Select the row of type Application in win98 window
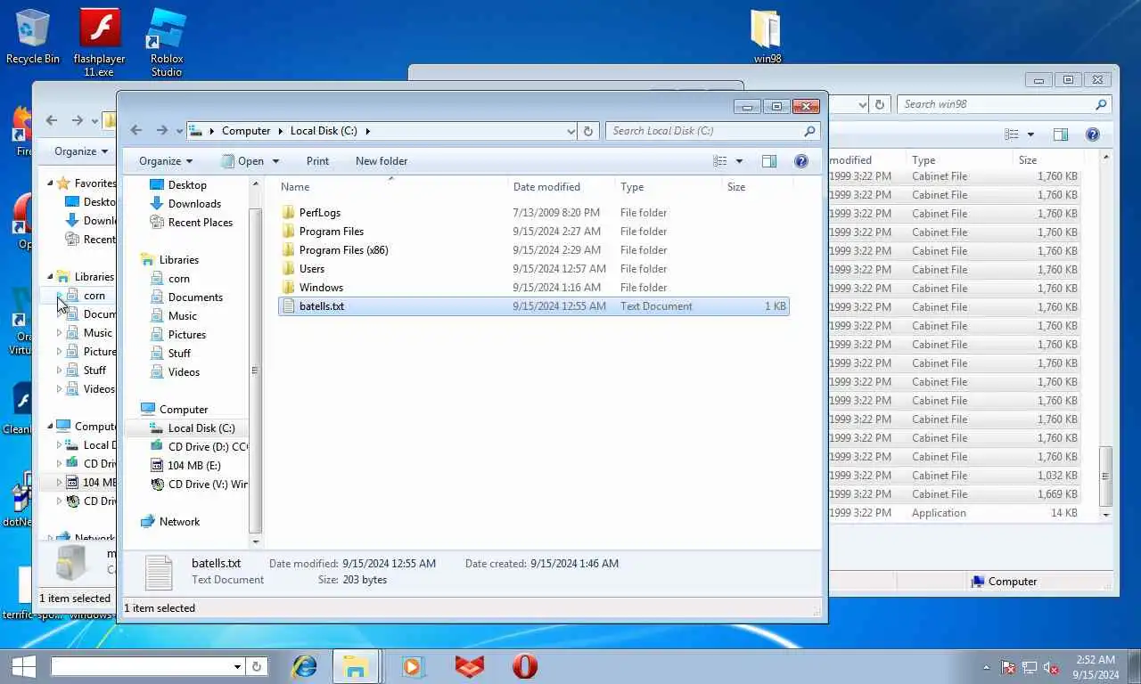 coord(954,513)
